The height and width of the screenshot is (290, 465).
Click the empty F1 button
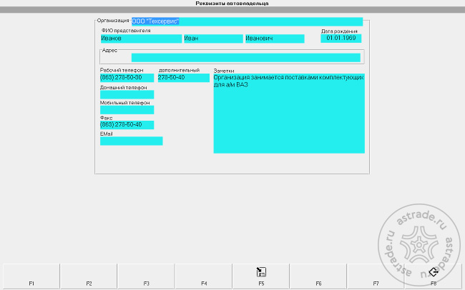pyautogui.click(x=31, y=276)
